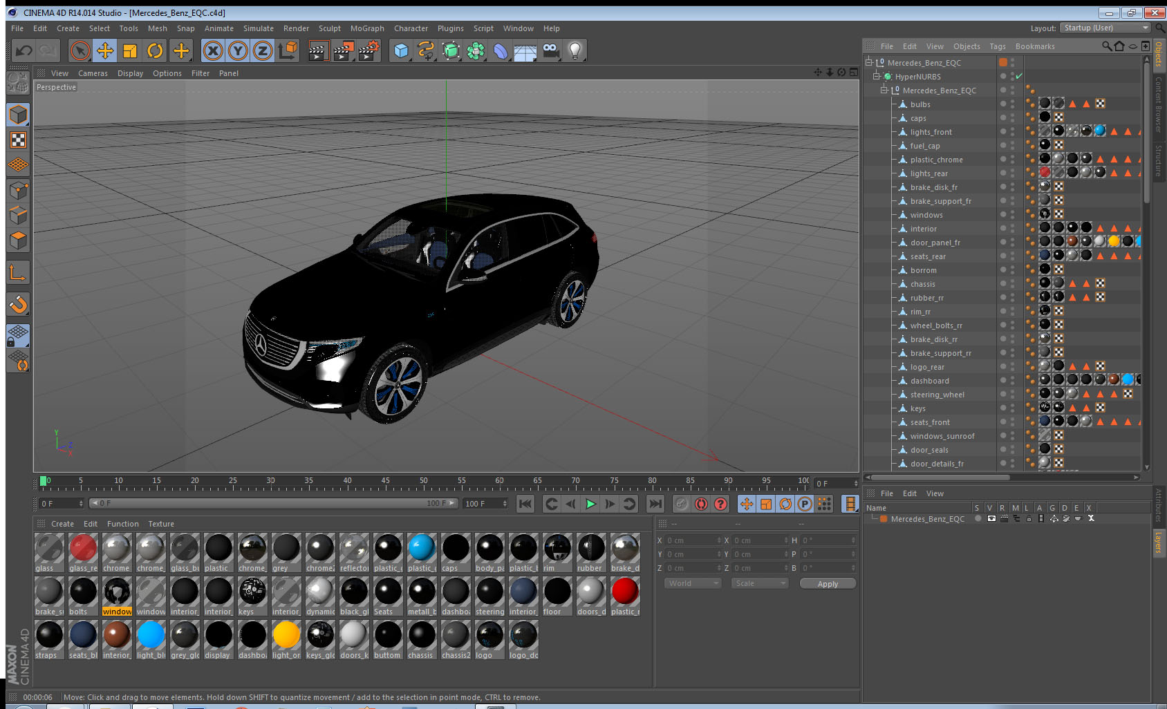Toggle solo S for Mercedes_Benz_EQC layer
1167x709 pixels.
pos(978,518)
